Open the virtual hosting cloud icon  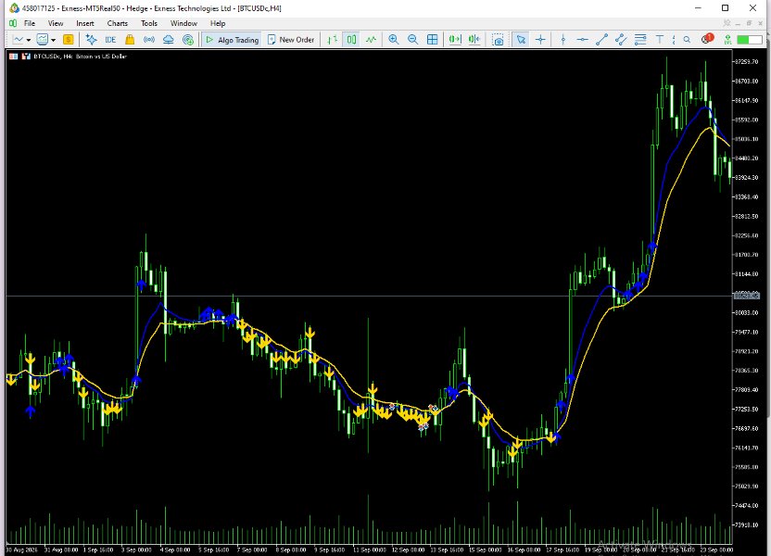pos(168,39)
